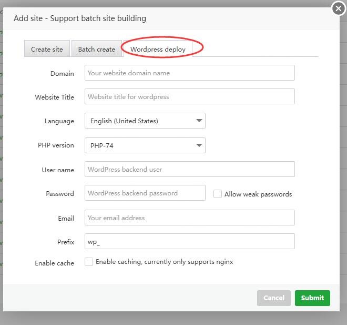
Task: Click the Domain name input field
Action: click(x=189, y=73)
